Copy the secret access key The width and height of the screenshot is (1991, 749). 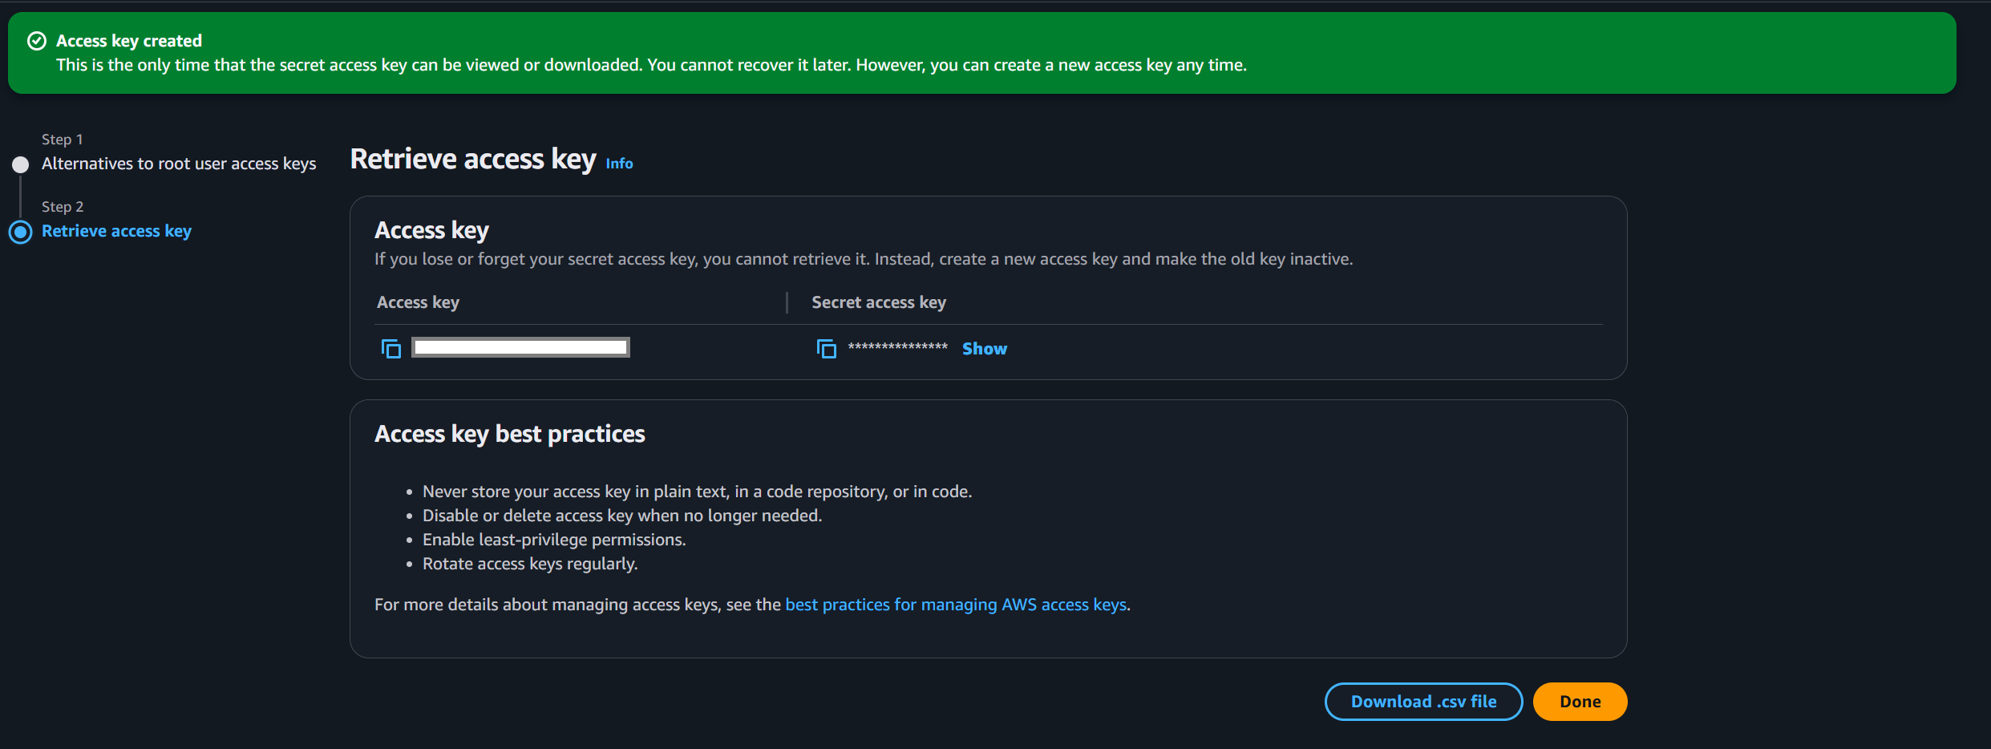(826, 349)
